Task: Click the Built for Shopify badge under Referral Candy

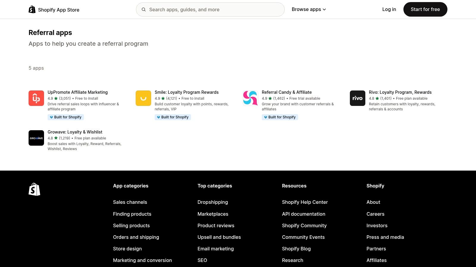Action: coord(280,117)
